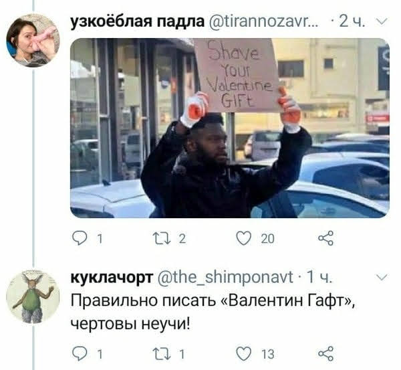The height and width of the screenshot is (370, 401).
Task: Open куклачорт's rabbit avatar picture
Action: [33, 296]
